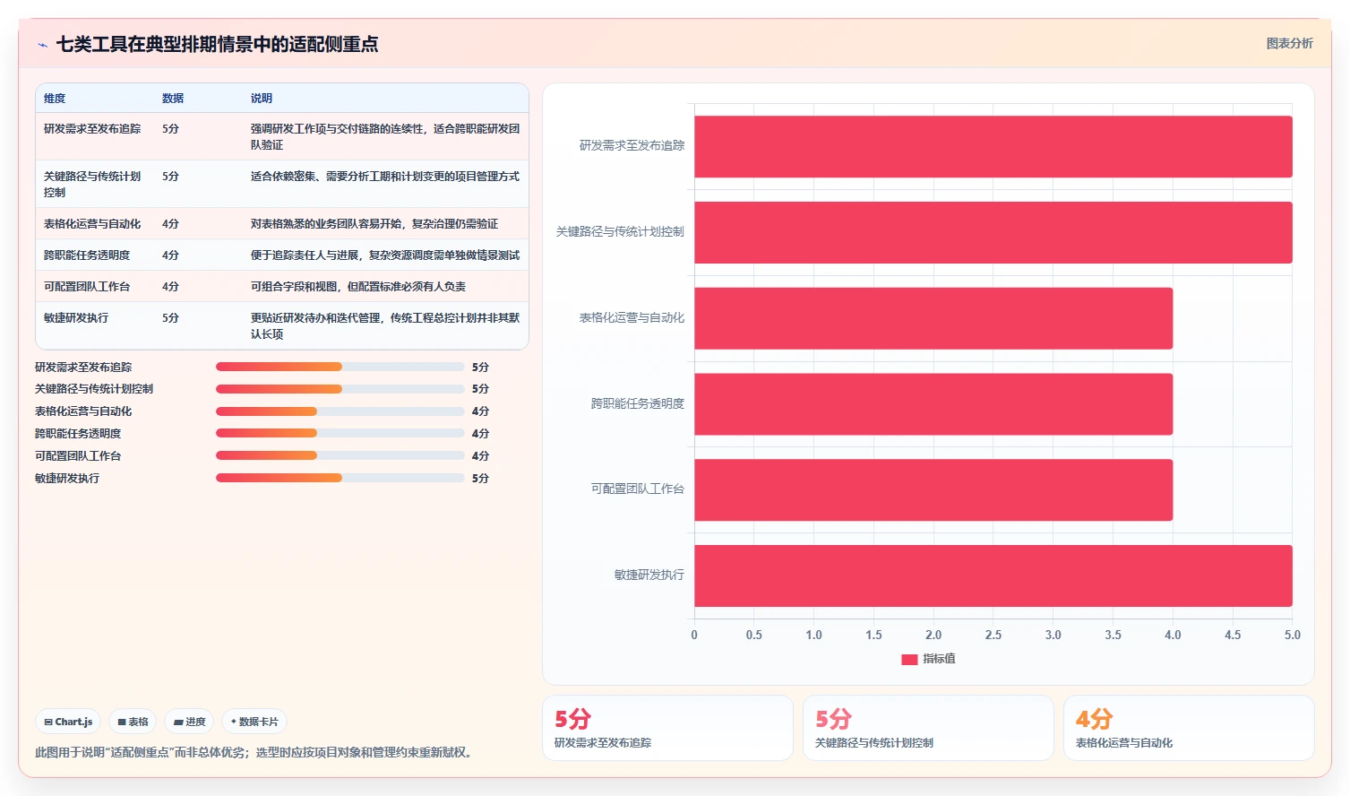
Task: Click the description starting 便于追踪责任人
Action: click(385, 255)
